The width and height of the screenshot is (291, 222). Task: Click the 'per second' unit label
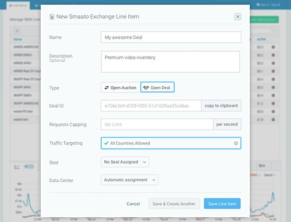tap(227, 124)
